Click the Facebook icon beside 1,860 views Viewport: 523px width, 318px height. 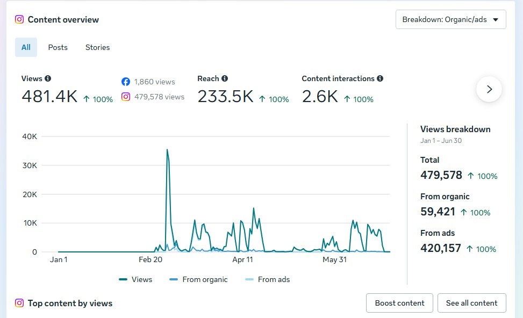[126, 82]
